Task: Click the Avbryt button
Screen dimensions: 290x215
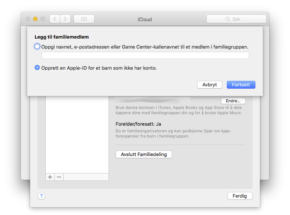Action: click(x=210, y=85)
